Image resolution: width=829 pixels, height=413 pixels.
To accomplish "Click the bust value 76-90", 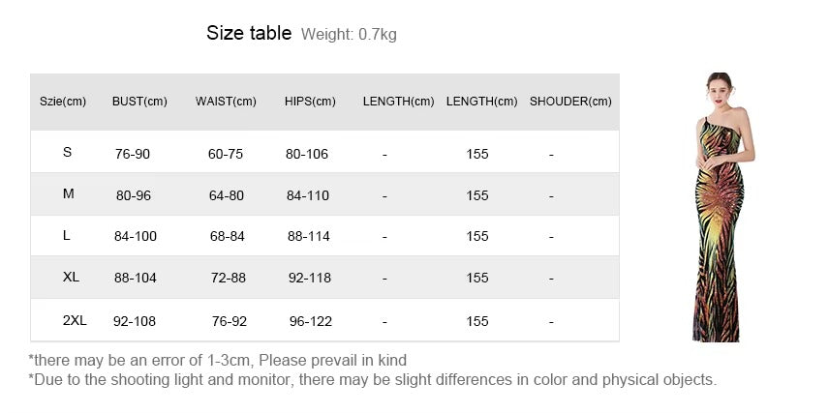I will (133, 154).
